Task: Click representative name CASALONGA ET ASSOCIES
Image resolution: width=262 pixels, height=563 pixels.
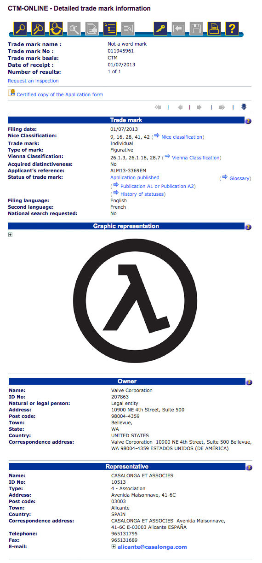Action: pos(142,475)
